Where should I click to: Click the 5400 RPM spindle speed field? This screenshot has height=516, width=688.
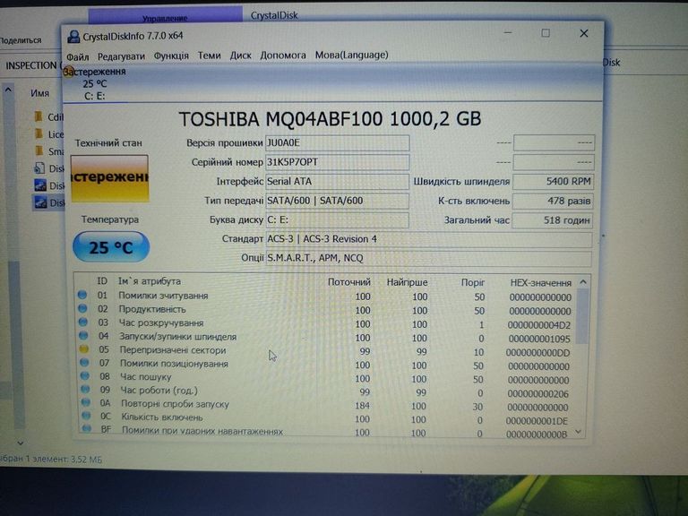click(553, 182)
